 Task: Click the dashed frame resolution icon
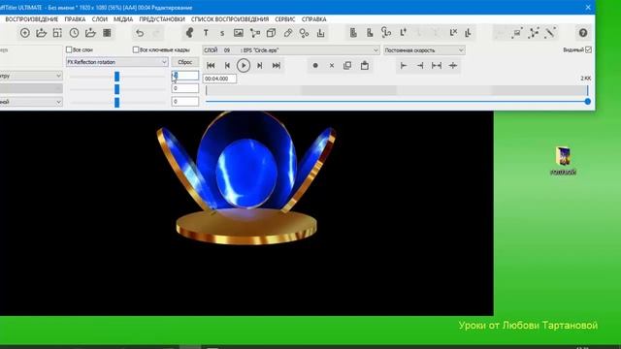point(57,33)
